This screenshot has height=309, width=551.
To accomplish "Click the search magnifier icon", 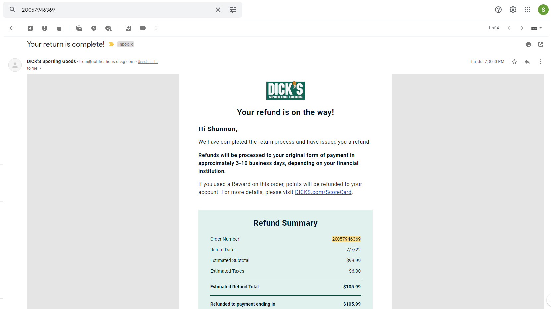I will (x=12, y=10).
